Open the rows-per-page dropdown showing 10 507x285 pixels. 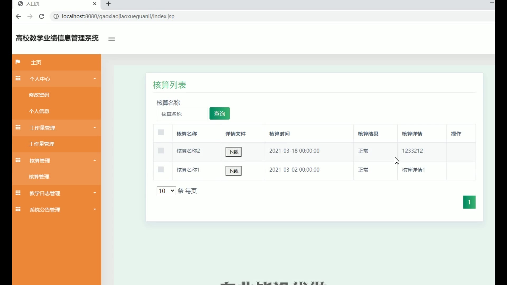pos(166,191)
